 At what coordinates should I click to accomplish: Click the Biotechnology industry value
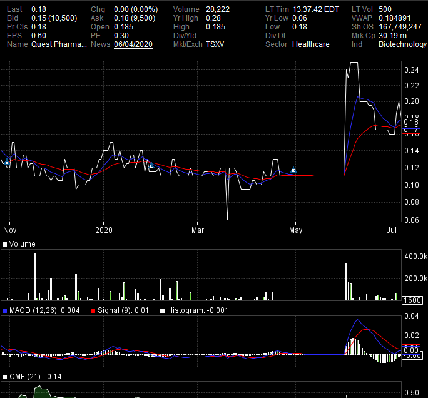pos(402,44)
